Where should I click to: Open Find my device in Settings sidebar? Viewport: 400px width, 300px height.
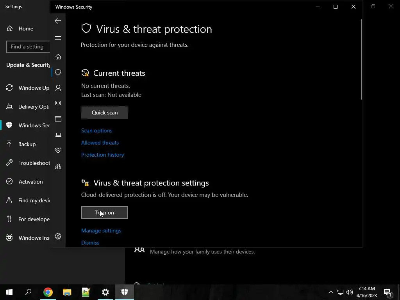[28, 200]
